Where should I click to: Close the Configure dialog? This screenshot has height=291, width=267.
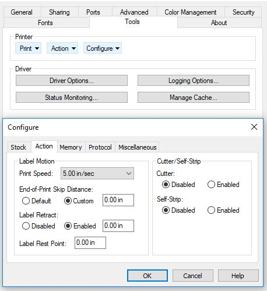tap(254, 127)
